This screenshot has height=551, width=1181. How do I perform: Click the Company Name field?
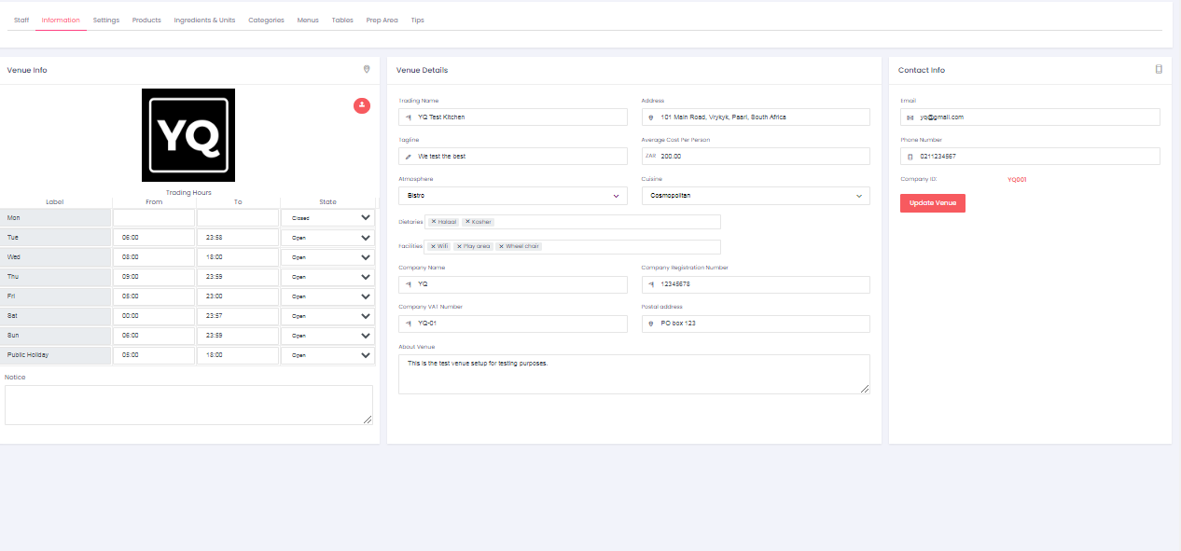pos(513,284)
